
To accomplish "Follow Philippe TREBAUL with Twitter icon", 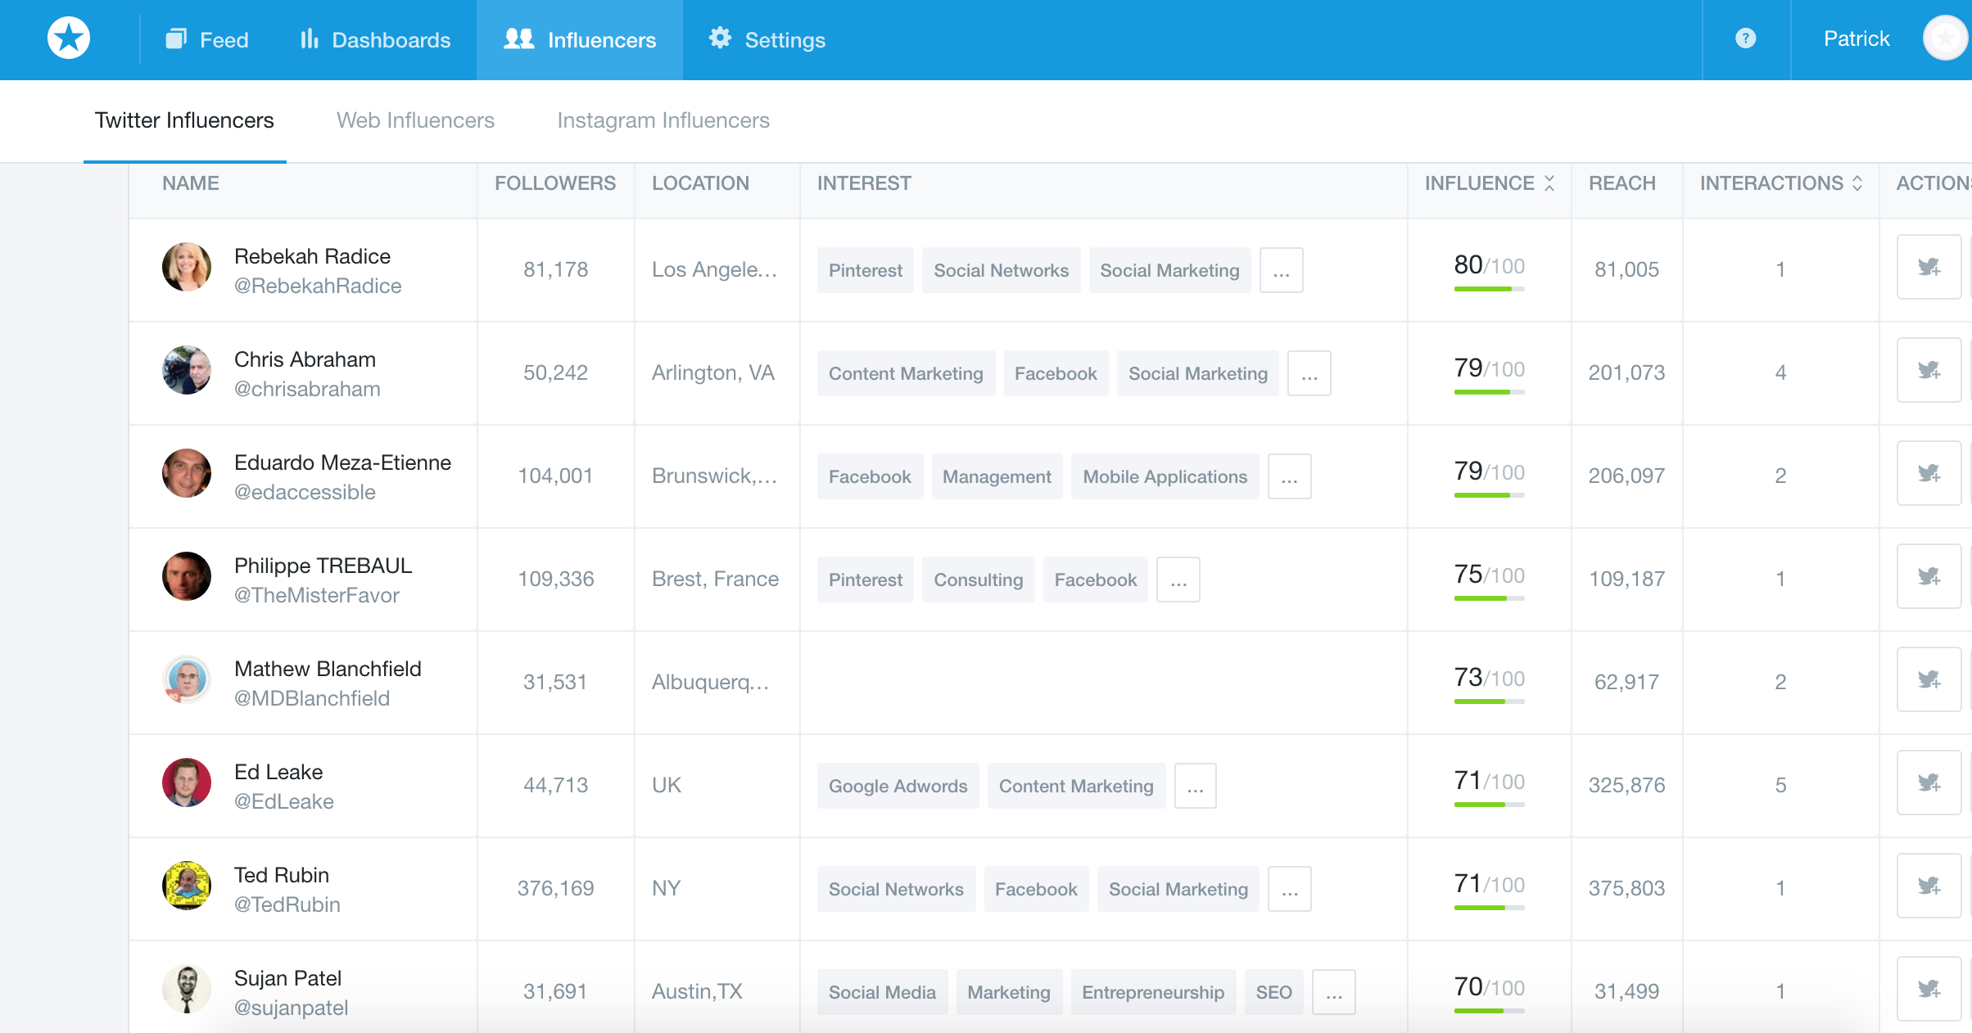I will 1929,577.
